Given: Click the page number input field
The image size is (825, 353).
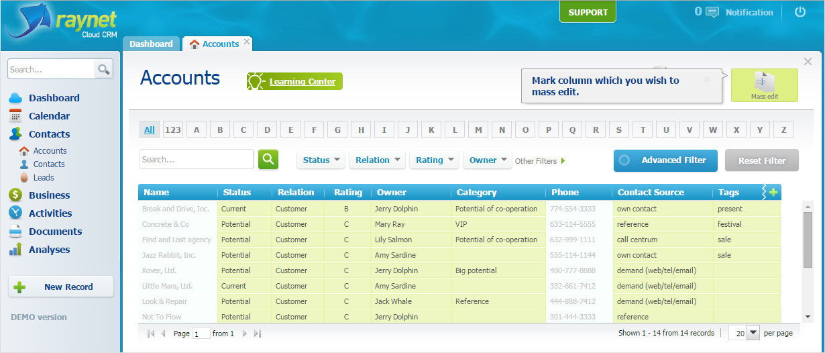Looking at the screenshot, I should pyautogui.click(x=201, y=334).
